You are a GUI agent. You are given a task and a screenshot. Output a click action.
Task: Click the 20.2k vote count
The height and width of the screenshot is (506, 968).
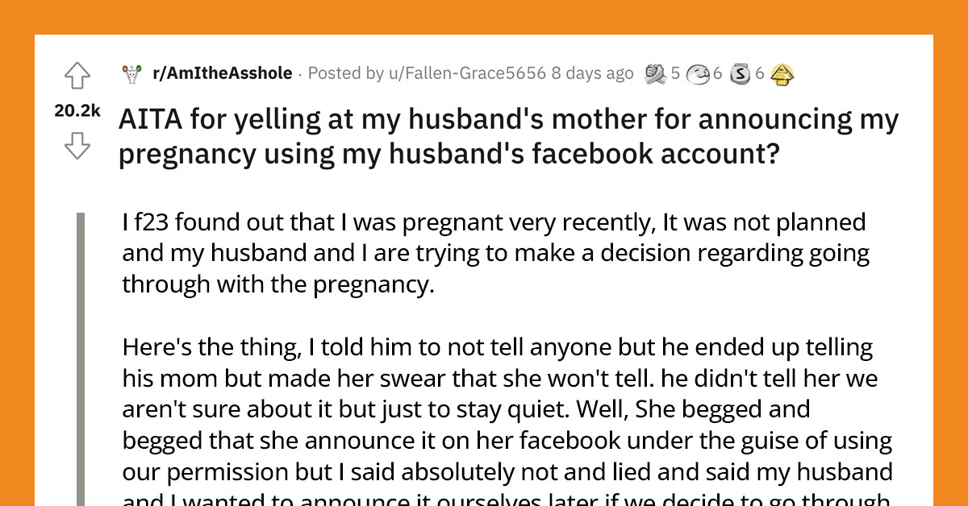[77, 111]
